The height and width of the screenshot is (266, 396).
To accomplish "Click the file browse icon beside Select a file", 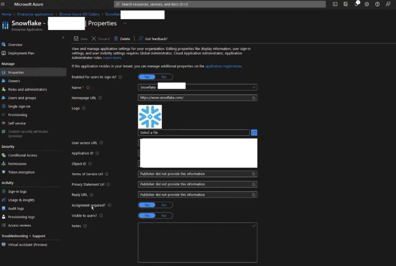I will point(254,132).
